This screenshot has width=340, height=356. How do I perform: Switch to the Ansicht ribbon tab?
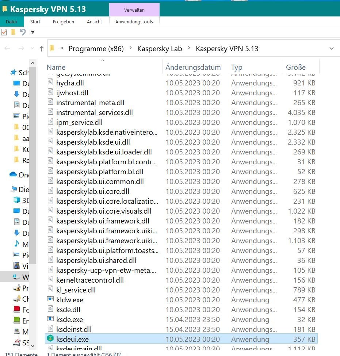click(94, 22)
